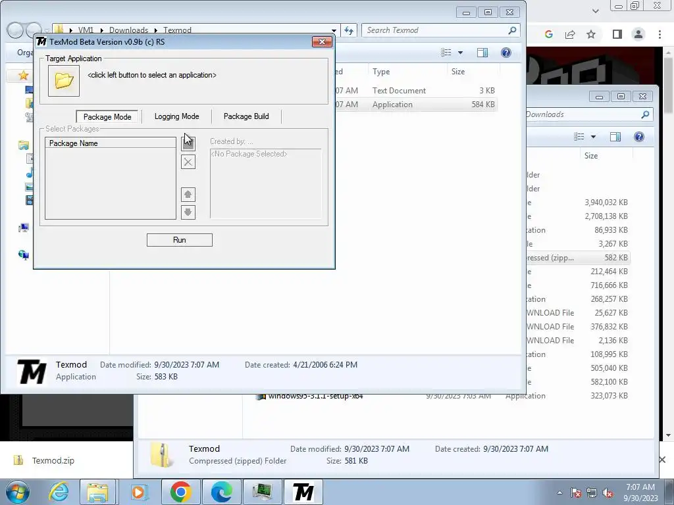Click Network icon in navigation pane
The image size is (674, 505).
24,255
